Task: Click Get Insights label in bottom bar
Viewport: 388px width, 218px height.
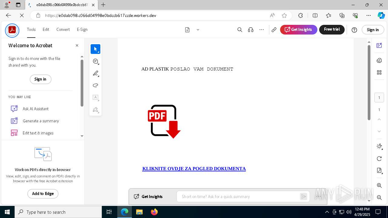Action: [152, 197]
